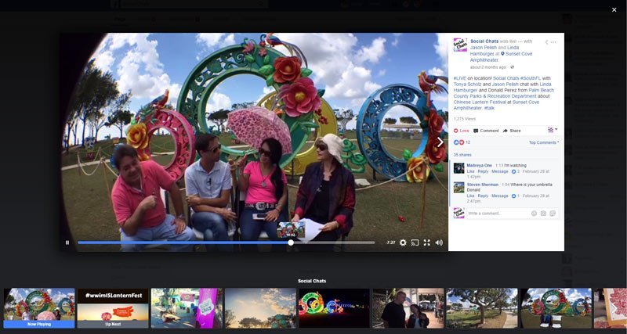Play the man and woman thumbnail
This screenshot has width=627, height=334.
pyautogui.click(x=408, y=308)
